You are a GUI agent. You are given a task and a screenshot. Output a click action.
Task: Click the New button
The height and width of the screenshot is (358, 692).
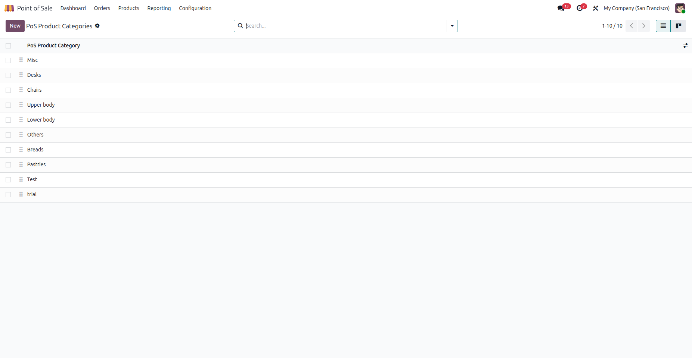pos(15,26)
